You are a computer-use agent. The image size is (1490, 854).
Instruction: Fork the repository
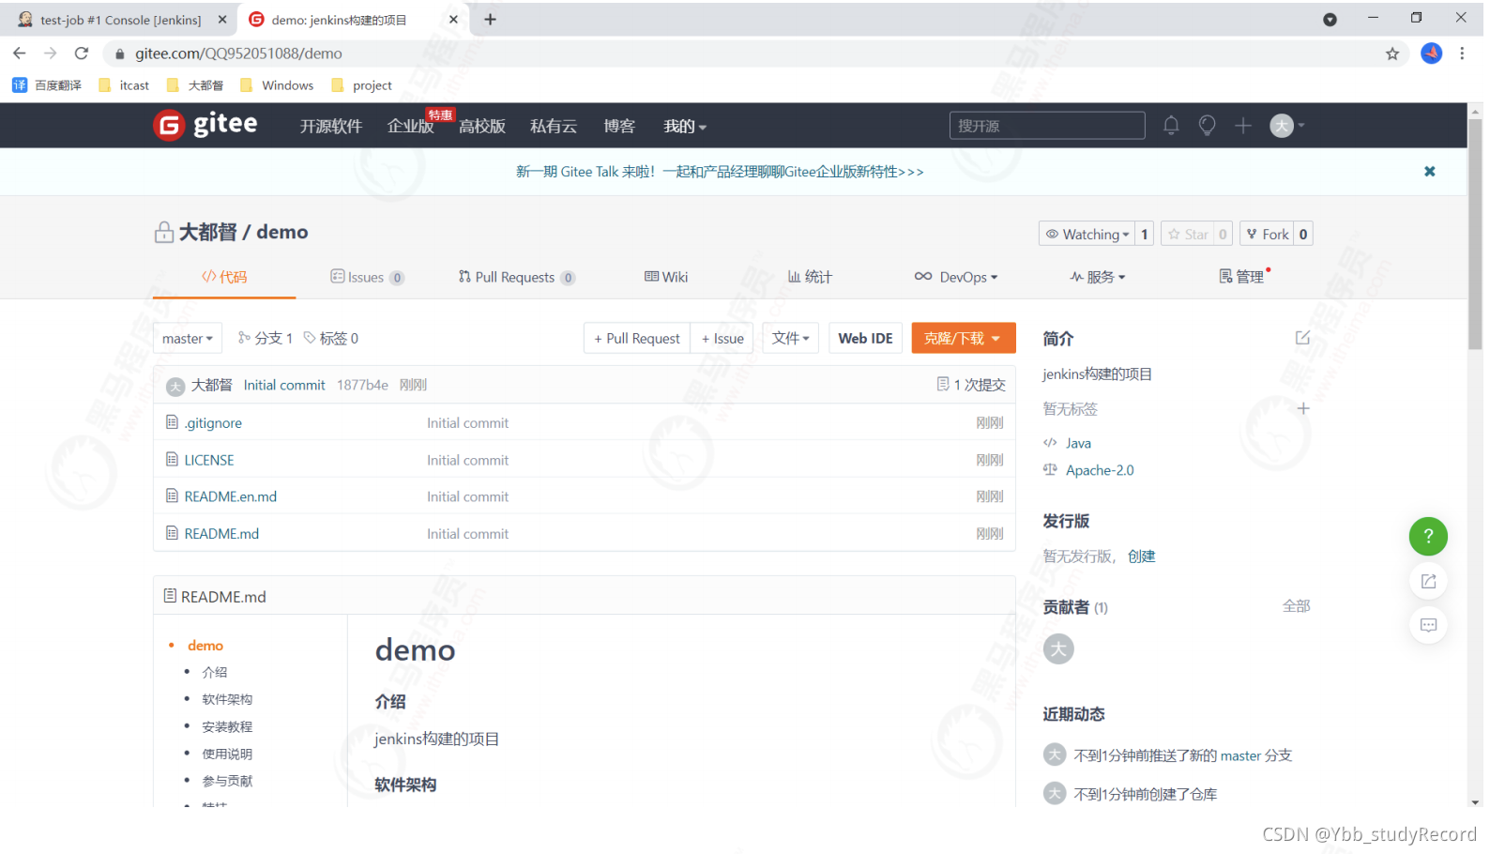(1268, 235)
